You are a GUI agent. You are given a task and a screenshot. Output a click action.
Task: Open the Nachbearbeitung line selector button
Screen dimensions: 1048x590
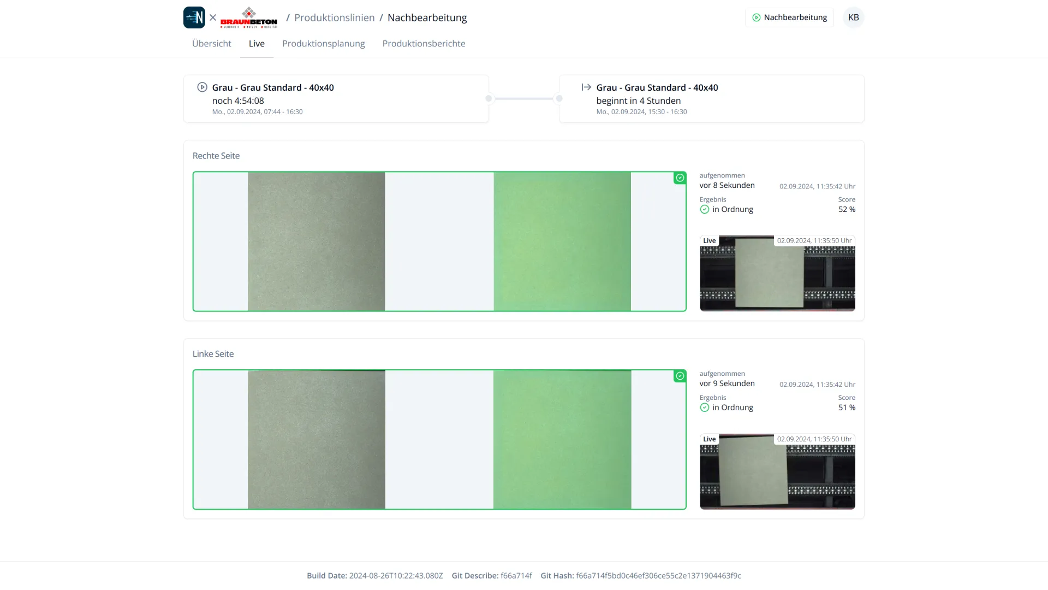click(x=789, y=17)
